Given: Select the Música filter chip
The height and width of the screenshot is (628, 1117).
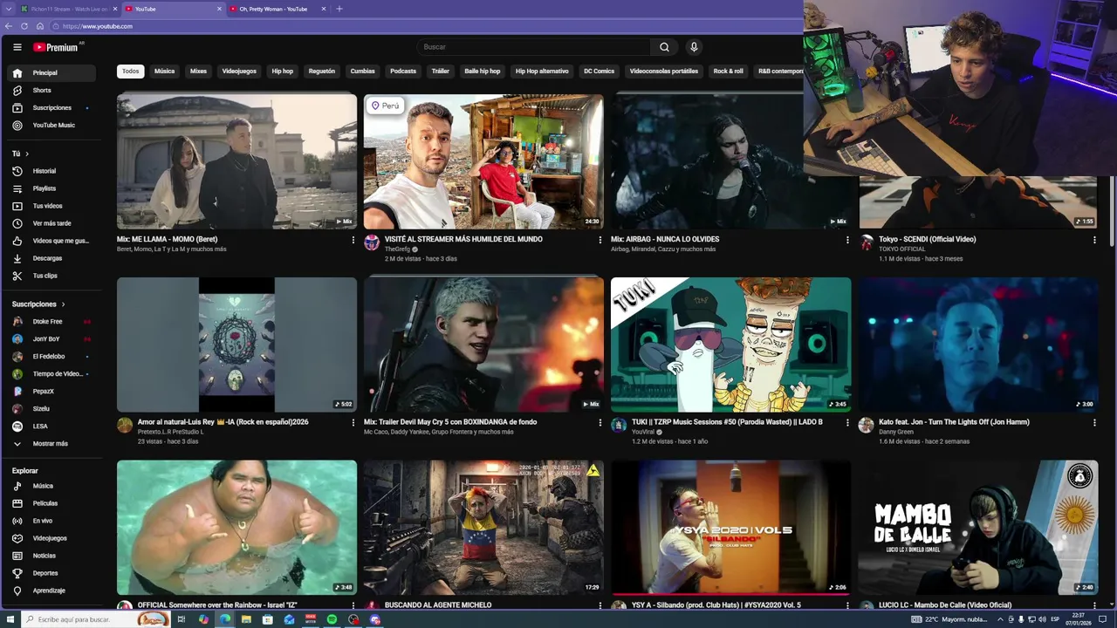Looking at the screenshot, I should click(x=165, y=72).
